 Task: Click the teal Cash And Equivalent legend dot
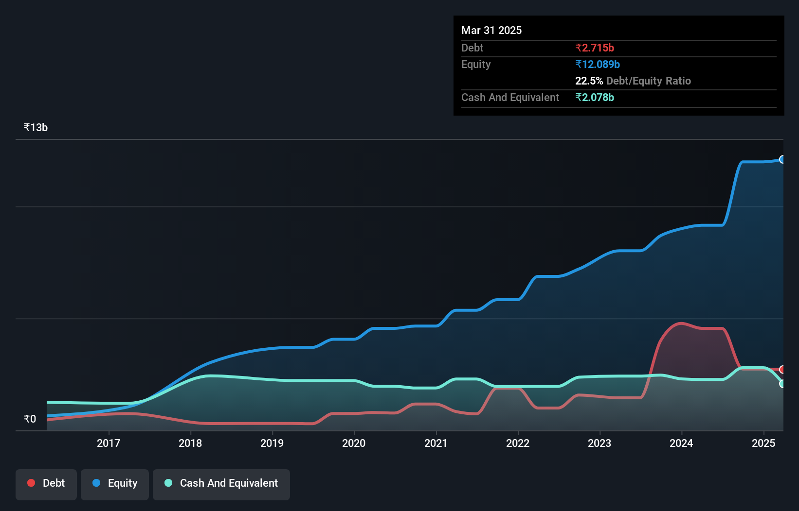click(x=167, y=483)
